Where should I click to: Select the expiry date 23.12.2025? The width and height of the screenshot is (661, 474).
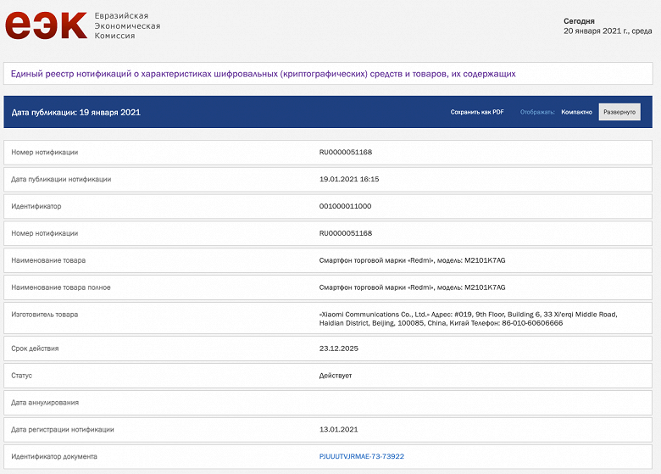click(337, 348)
